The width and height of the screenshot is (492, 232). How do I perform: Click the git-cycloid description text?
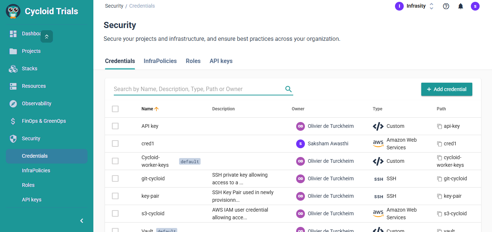(240, 179)
